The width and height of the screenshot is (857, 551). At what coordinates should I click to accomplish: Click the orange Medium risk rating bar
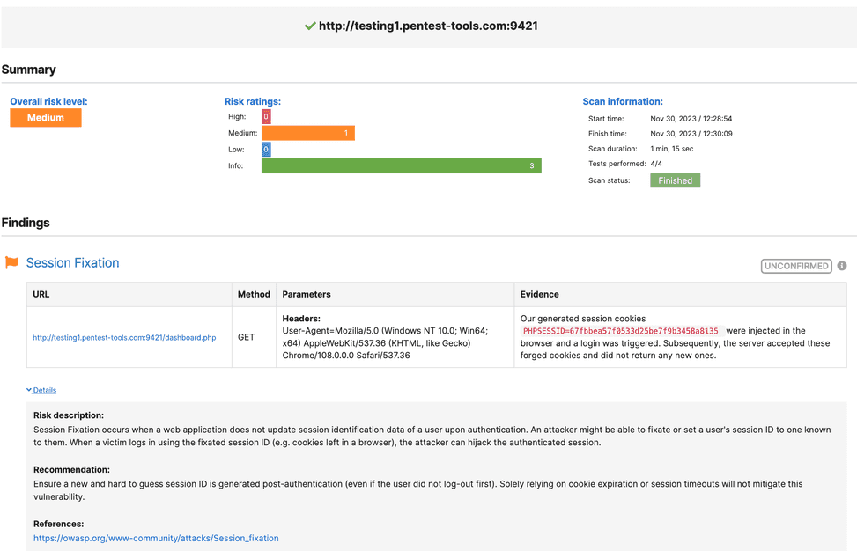pyautogui.click(x=307, y=133)
